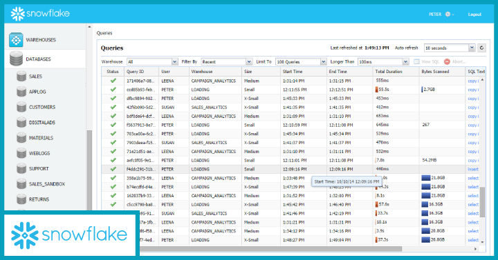This screenshot has width=498, height=260.
Task: Click the 57.6s duration bar
Action: click(377, 205)
